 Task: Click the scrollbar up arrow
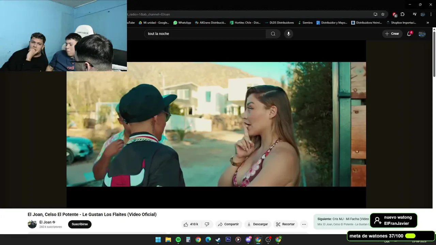click(x=434, y=29)
